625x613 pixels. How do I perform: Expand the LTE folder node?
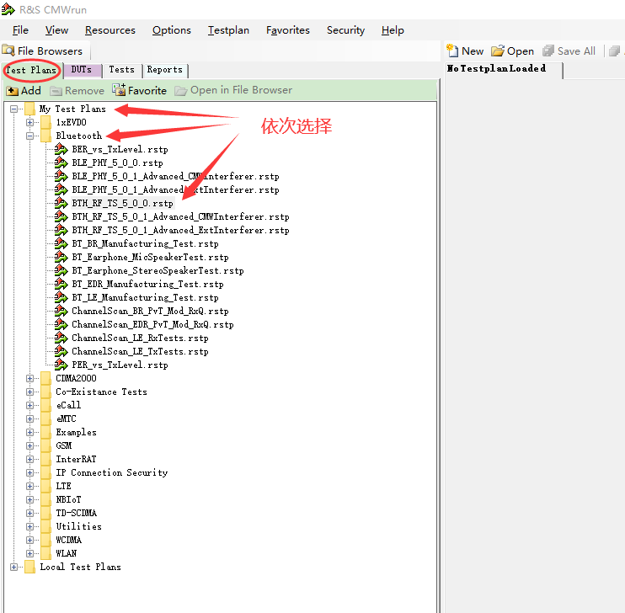(29, 486)
